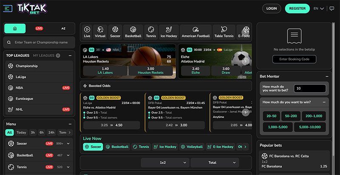The height and width of the screenshot is (175, 340).
Task: Select the 24h time filter
Action: tap(51, 133)
